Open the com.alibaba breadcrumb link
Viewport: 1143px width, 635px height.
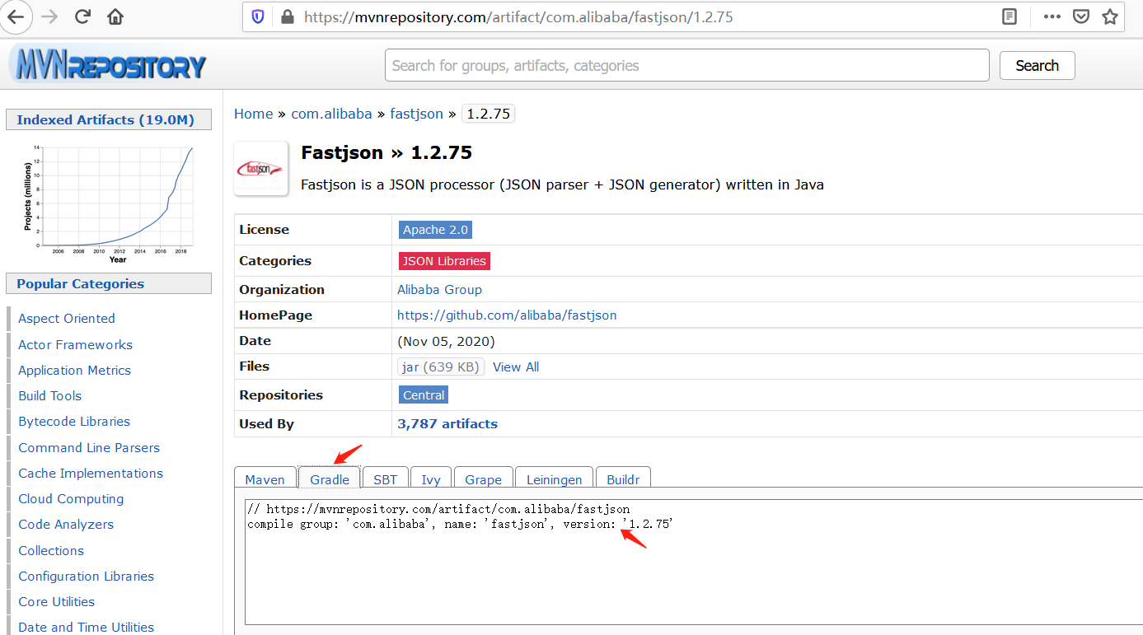coord(331,114)
